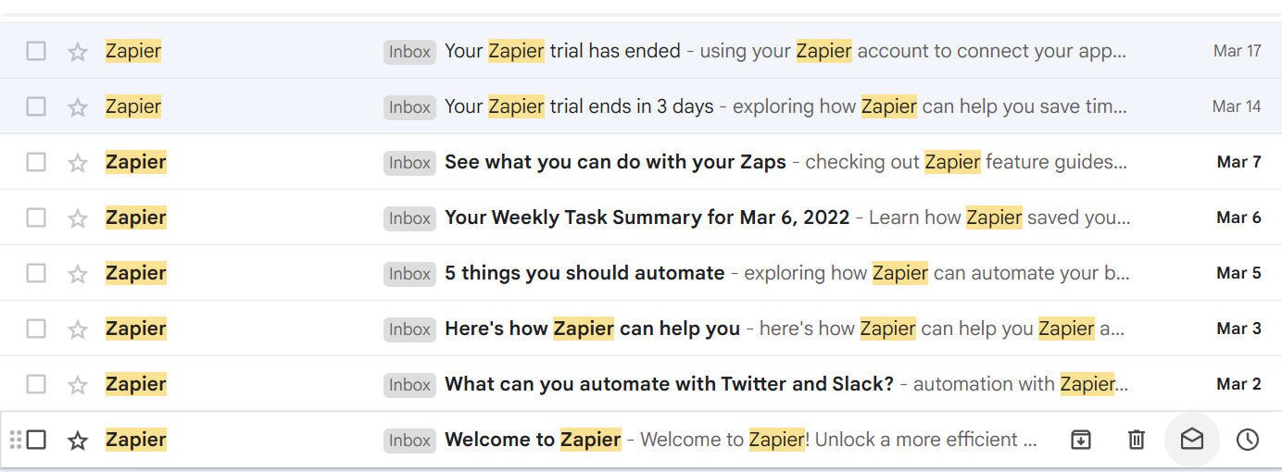Snooze the Welcome to Zapier email

click(x=1248, y=440)
